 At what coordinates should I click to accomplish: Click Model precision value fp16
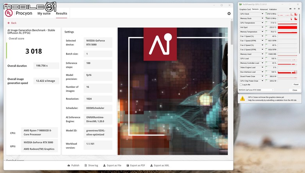pyautogui.click(x=98, y=76)
